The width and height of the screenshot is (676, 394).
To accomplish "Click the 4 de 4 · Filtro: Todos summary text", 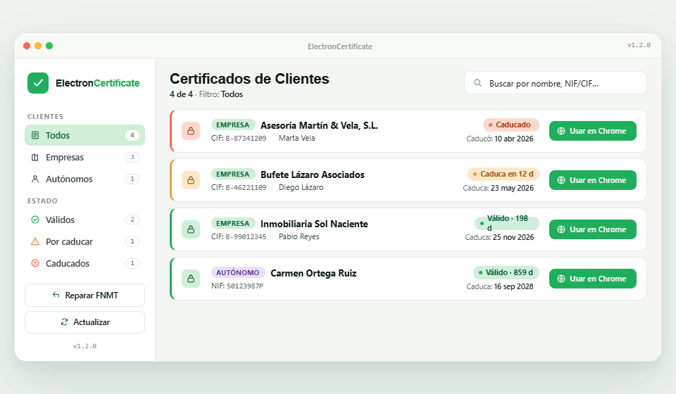I will point(206,94).
